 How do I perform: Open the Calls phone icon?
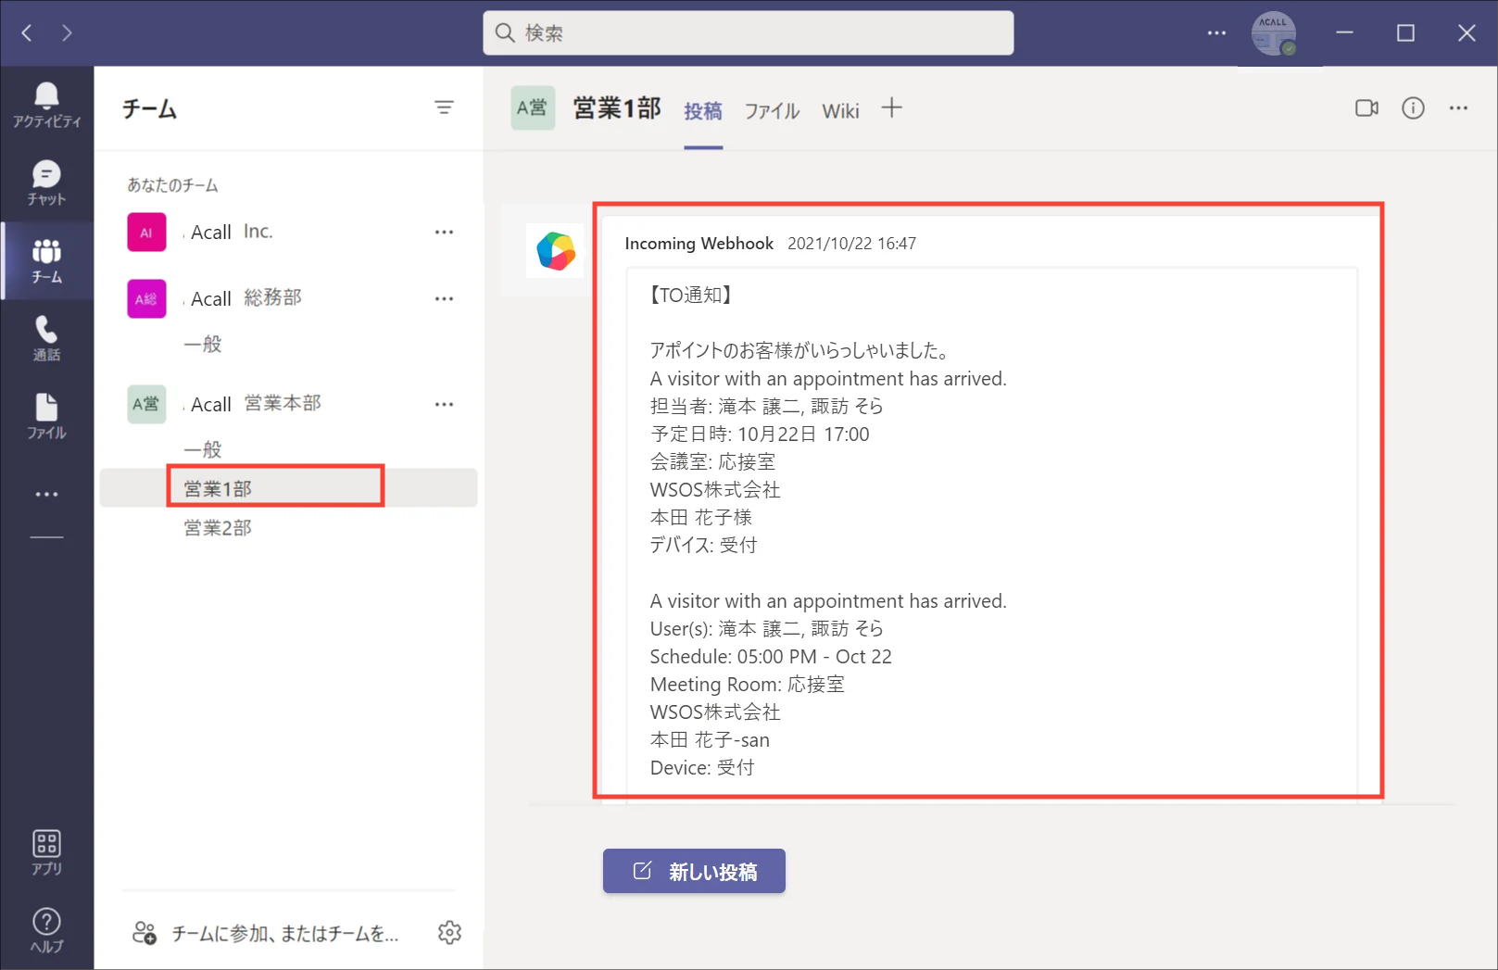(x=46, y=338)
